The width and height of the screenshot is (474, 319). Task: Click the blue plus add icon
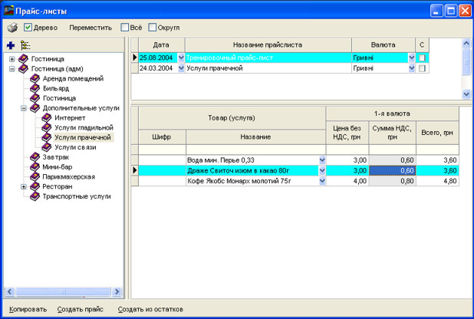click(10, 46)
